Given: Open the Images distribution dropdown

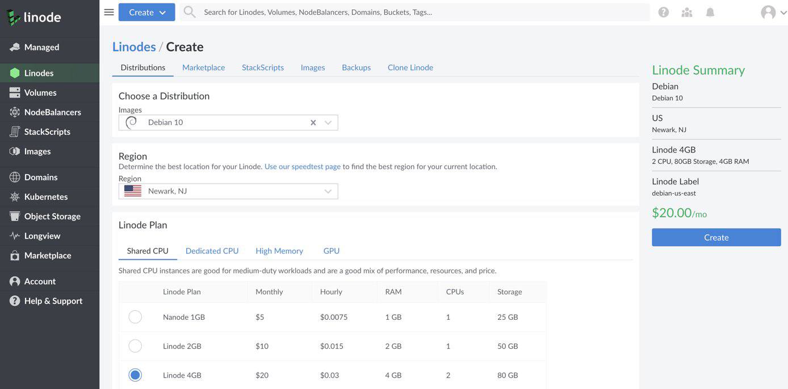Looking at the screenshot, I should (328, 122).
